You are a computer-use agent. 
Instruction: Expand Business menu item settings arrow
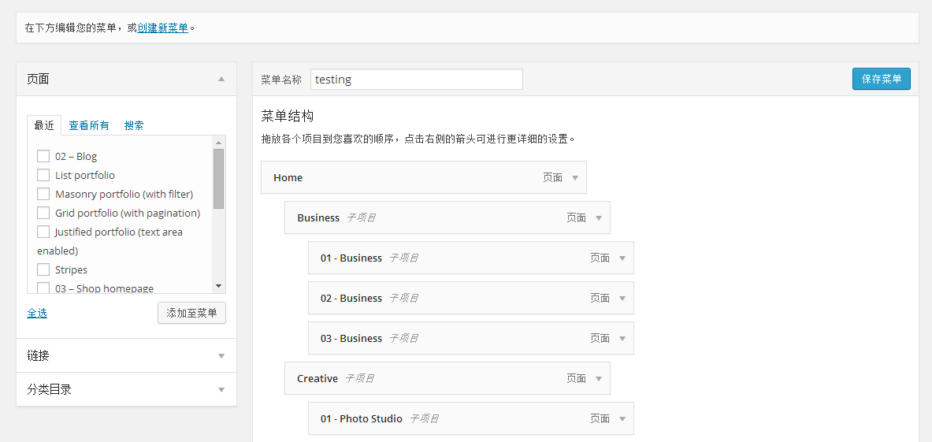[x=599, y=218]
